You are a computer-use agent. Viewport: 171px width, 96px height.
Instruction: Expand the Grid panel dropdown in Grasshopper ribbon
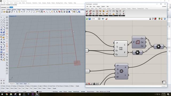(x=95, y=16)
